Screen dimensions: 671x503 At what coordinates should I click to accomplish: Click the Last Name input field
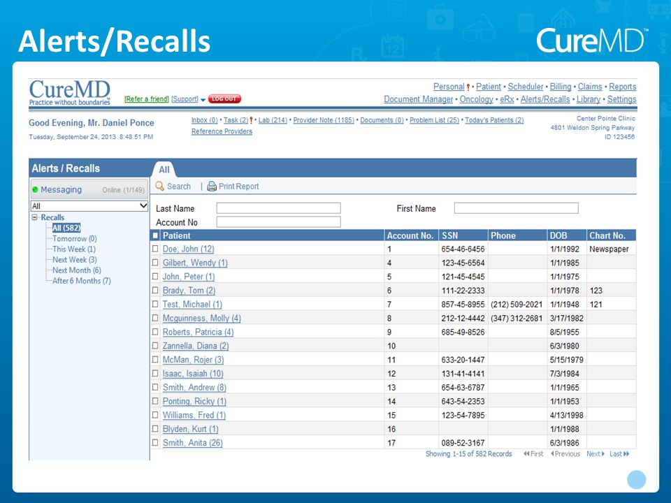coord(279,208)
